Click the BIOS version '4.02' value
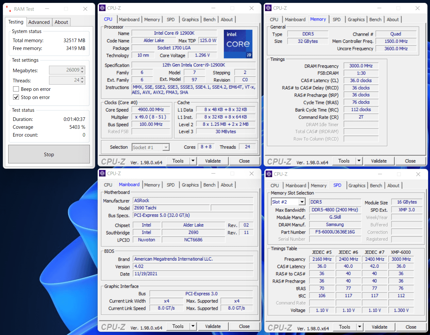This screenshot has height=335, width=430. point(193,266)
